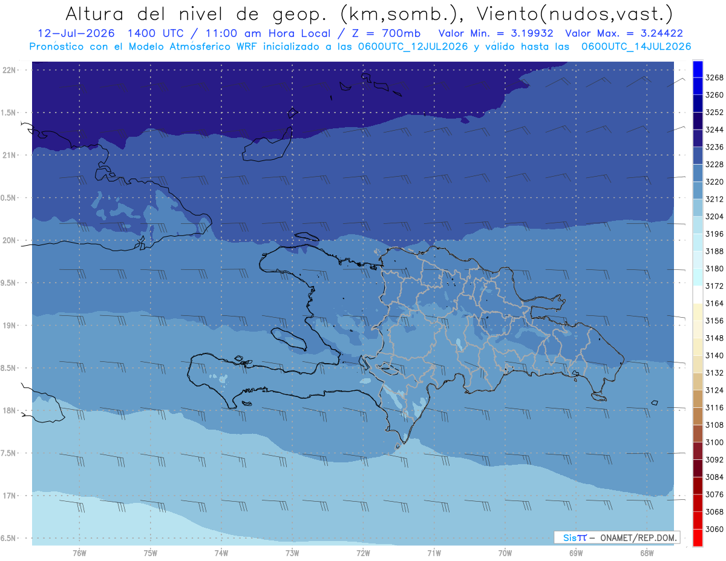This screenshot has width=726, height=561.
Task: Click the longitude label "70W"
Action: pyautogui.click(x=505, y=553)
